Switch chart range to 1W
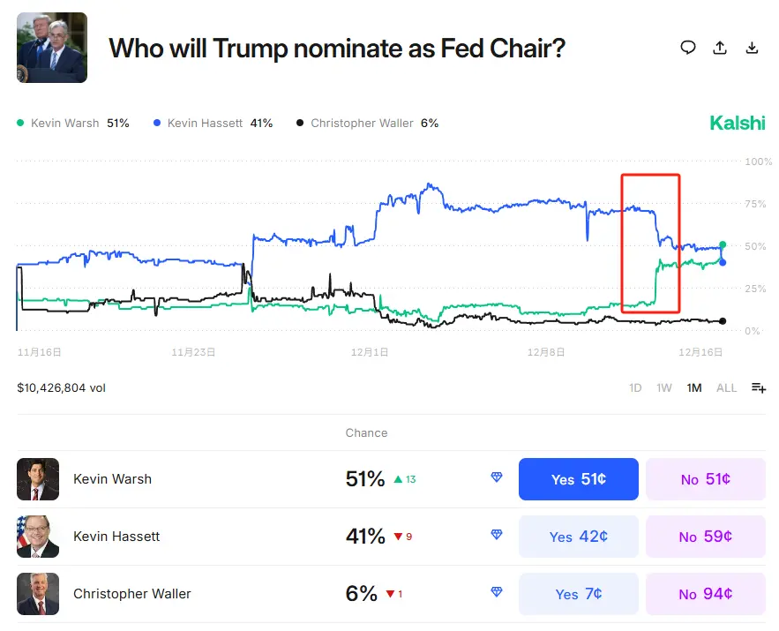This screenshot has height=631, width=779. point(665,387)
